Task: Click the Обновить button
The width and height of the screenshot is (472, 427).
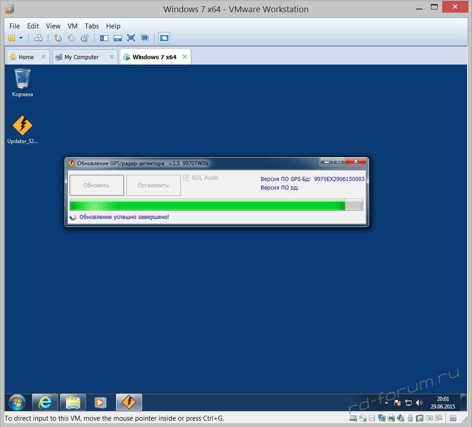Action: pyautogui.click(x=97, y=186)
